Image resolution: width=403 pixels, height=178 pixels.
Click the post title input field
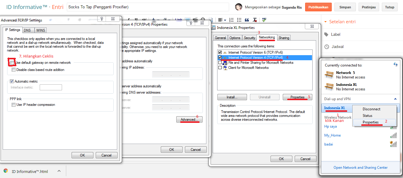pyautogui.click(x=148, y=7)
